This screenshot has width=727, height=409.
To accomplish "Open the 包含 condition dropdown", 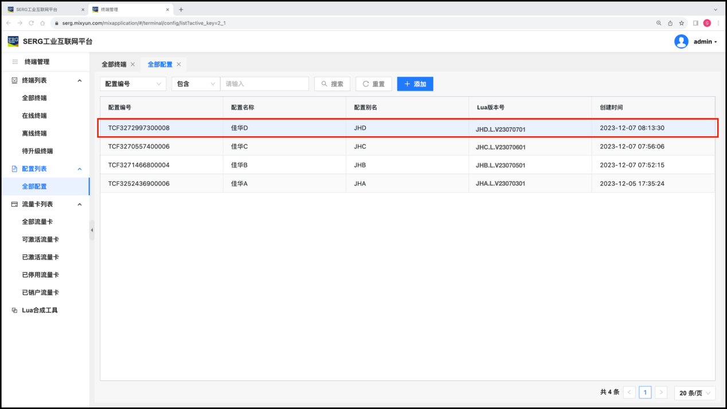I will click(x=196, y=84).
